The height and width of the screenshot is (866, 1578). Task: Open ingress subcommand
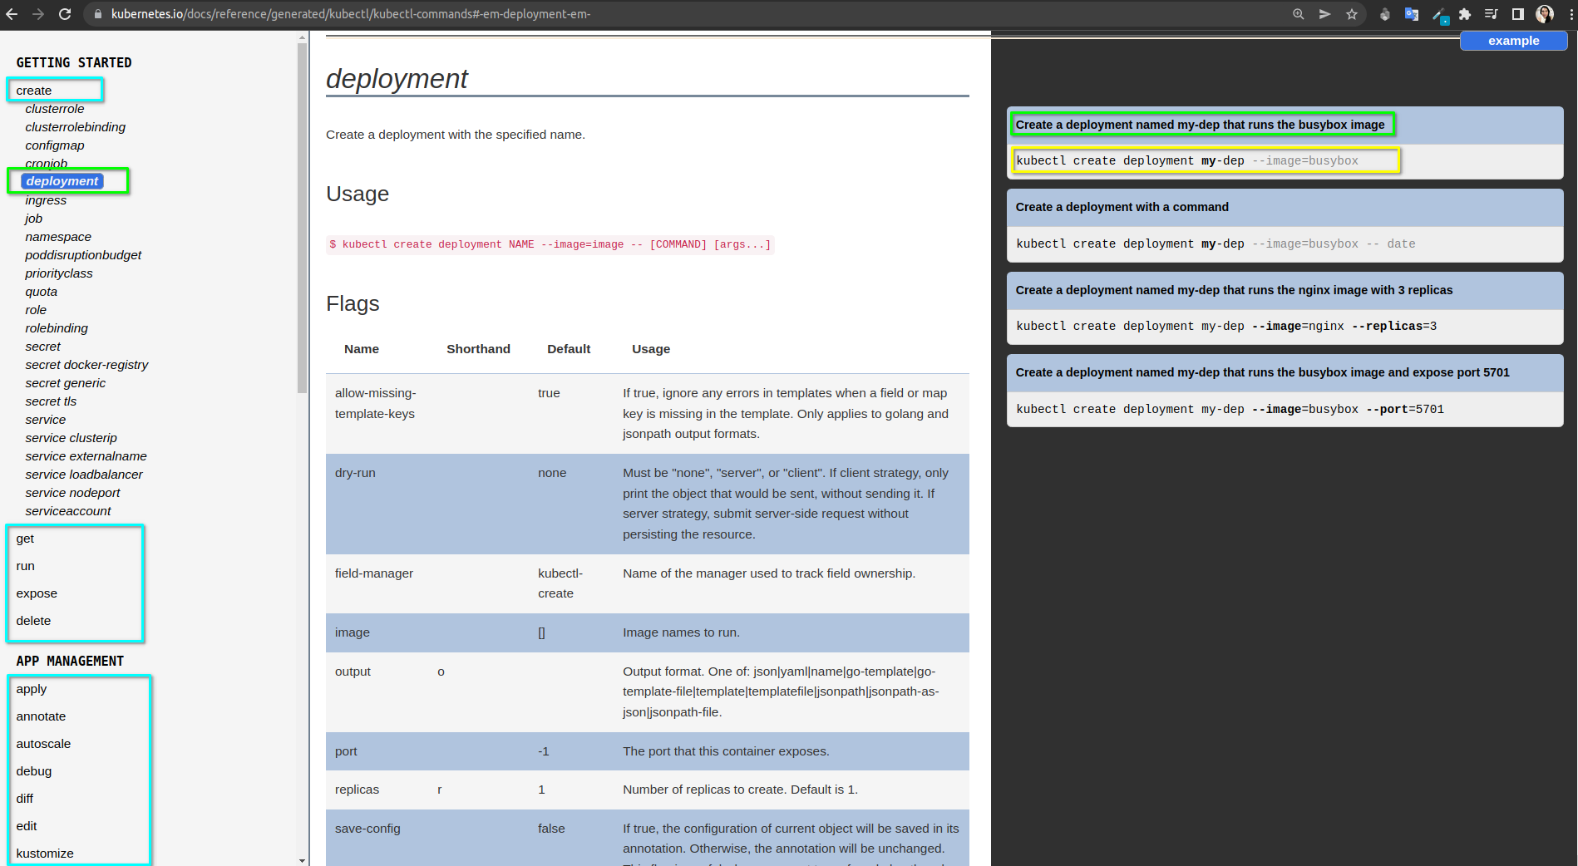pos(46,200)
